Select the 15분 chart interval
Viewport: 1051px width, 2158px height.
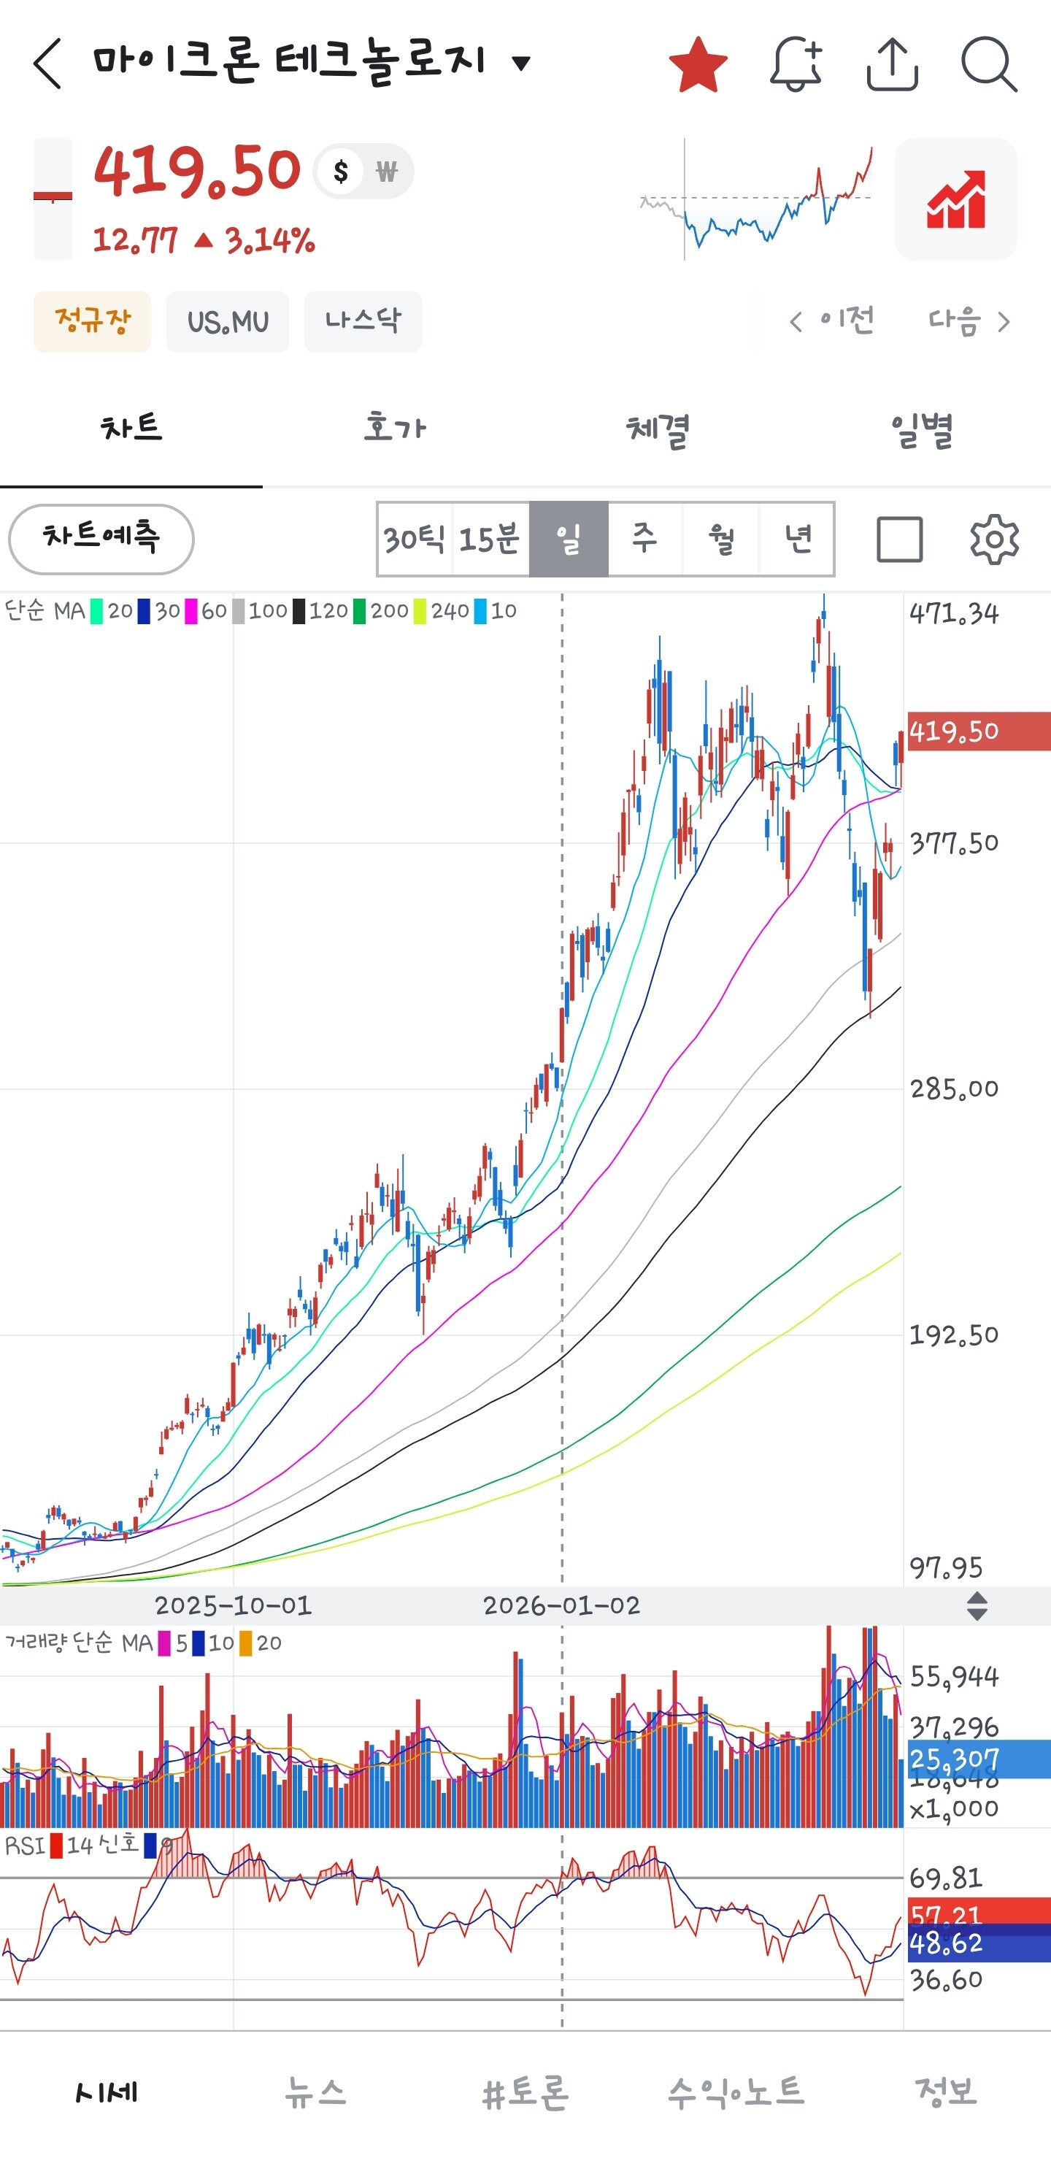tap(490, 539)
